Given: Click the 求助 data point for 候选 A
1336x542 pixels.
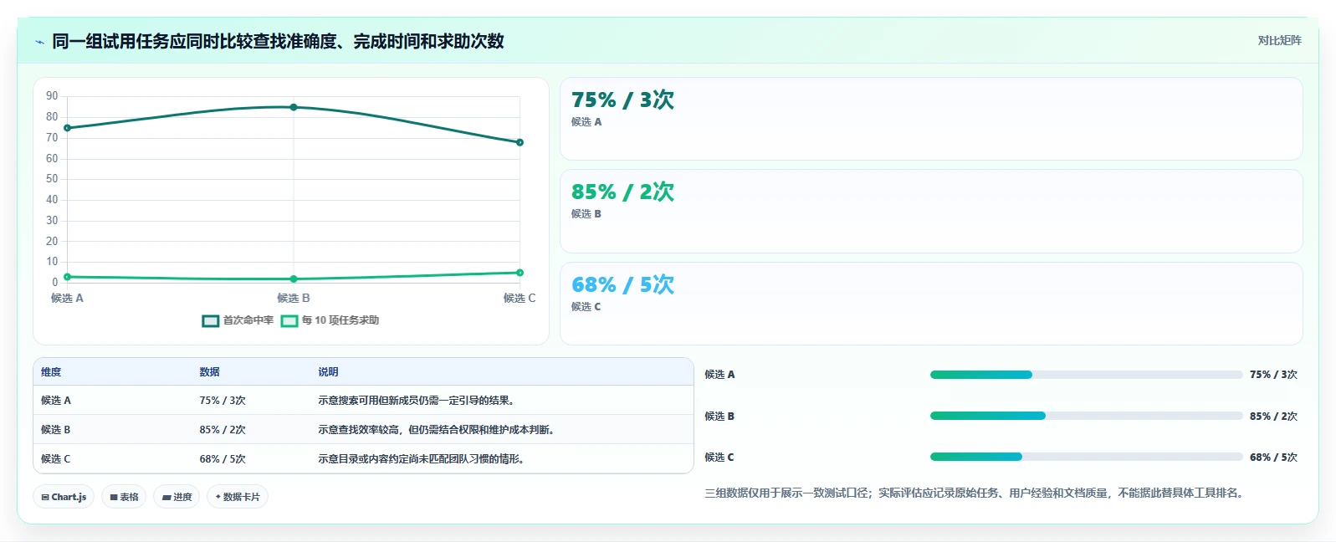Looking at the screenshot, I should (67, 277).
